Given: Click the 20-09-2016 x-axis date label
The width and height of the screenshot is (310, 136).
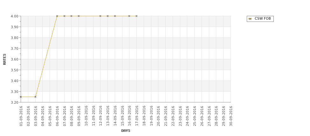Looking at the screenshot, I should pyautogui.click(x=158, y=116).
